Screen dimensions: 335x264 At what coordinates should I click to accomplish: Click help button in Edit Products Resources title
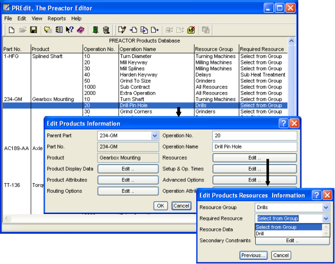click(x=316, y=195)
